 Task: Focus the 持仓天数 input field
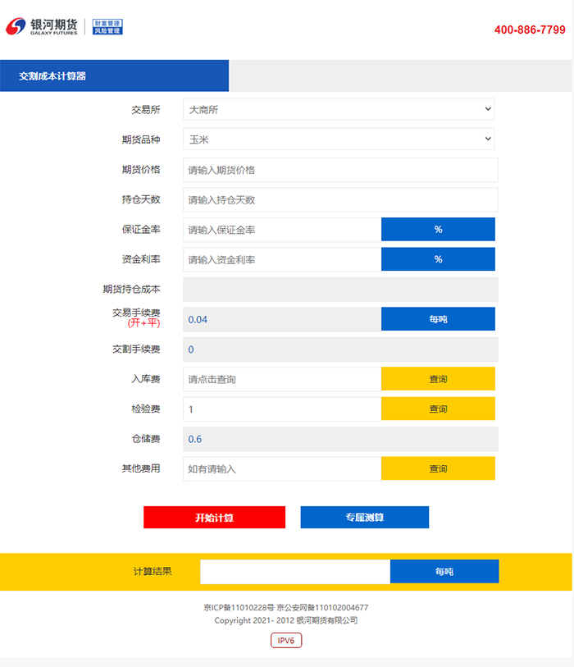tap(340, 200)
